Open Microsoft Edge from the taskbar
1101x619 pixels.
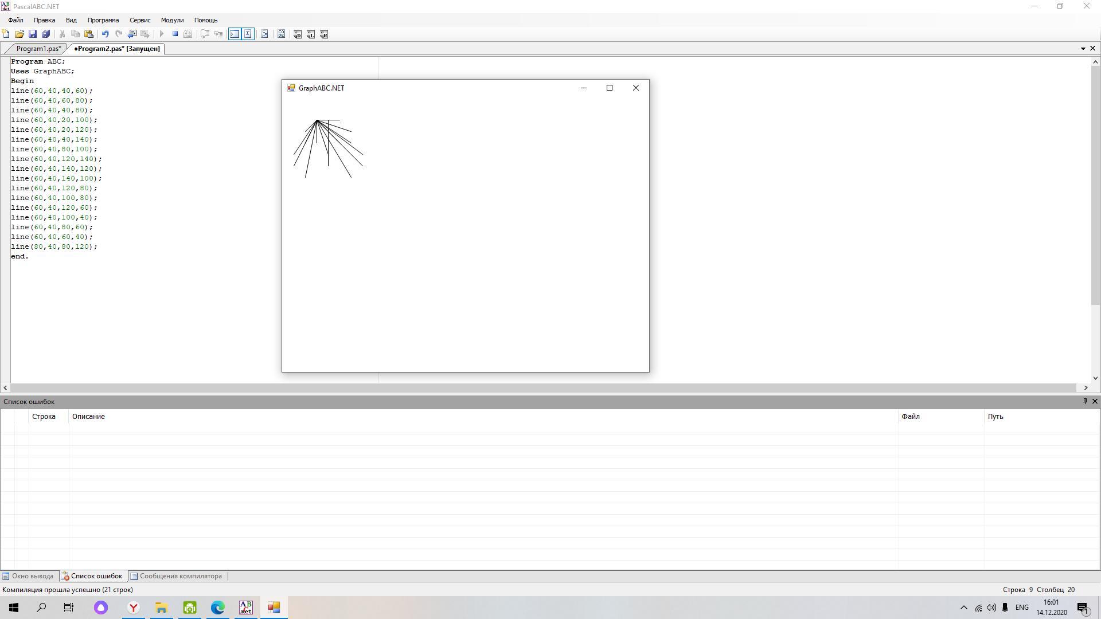click(218, 608)
